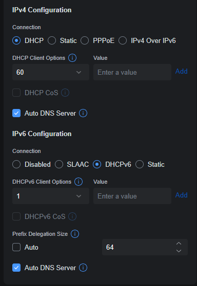
Task: Open info icon beside DHCP Client Options
Action: (72, 58)
